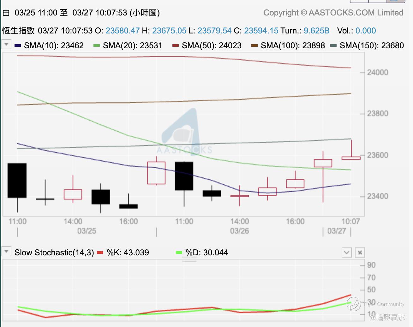Click the Tiger Community watermark icon
Screen dimensions: 413x327
tap(353, 304)
